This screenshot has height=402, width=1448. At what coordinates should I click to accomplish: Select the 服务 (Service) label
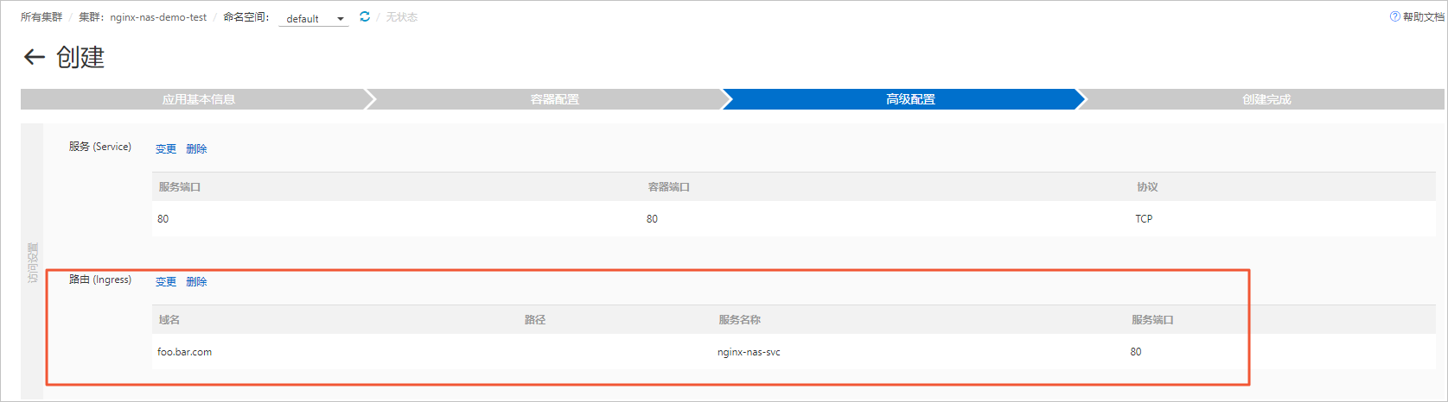(100, 147)
